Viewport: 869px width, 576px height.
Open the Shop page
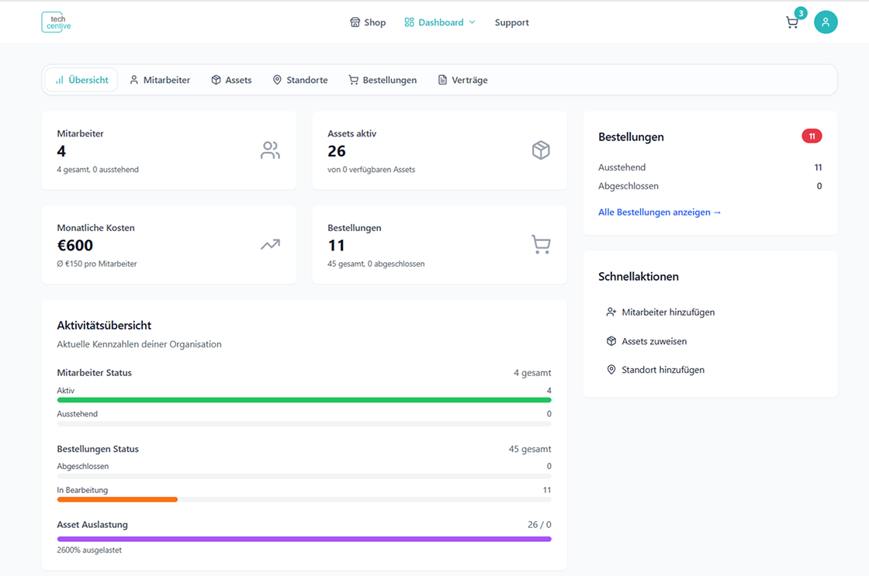point(368,22)
